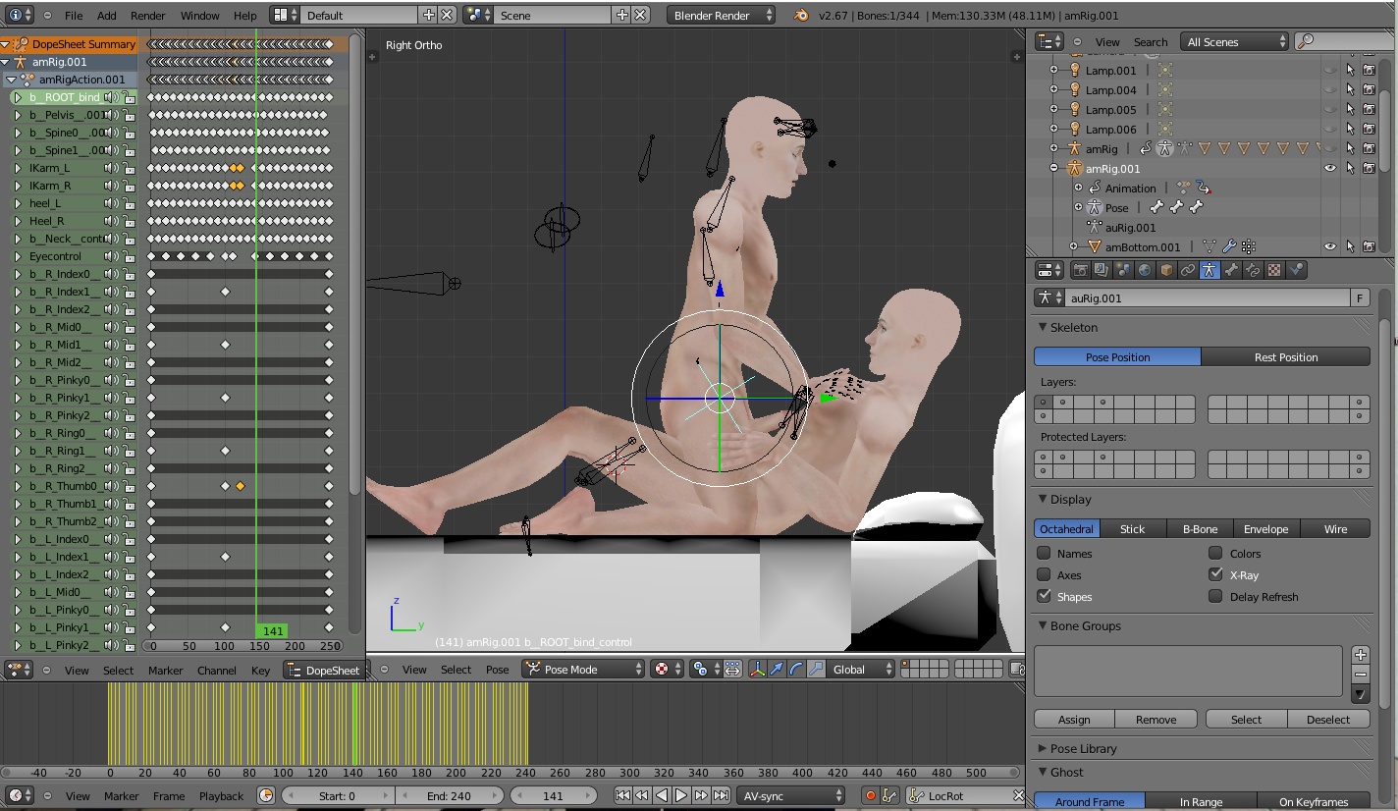Screen dimensions: 1398x811
Task: Open the All Scenes outliner dropdown
Action: tap(1234, 41)
